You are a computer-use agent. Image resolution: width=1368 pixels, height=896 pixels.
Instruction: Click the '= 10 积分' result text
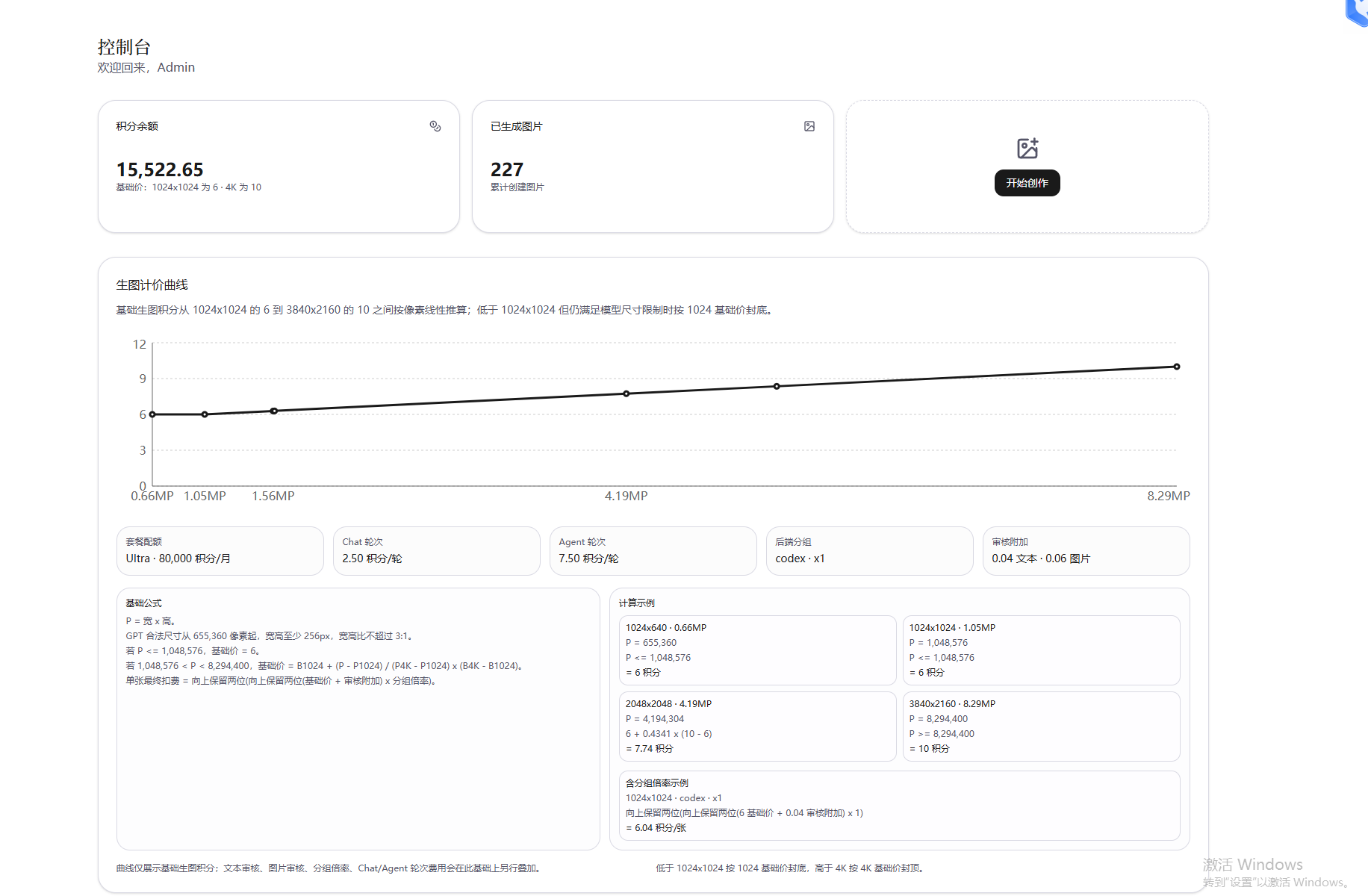click(x=930, y=749)
